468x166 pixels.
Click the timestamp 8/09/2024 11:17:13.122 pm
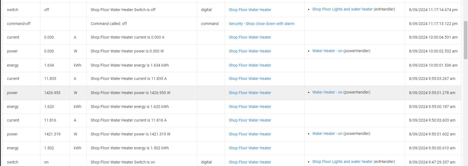pos(433,24)
